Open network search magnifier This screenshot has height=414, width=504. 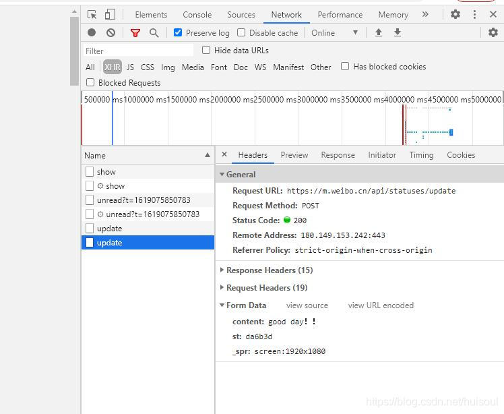click(x=154, y=32)
